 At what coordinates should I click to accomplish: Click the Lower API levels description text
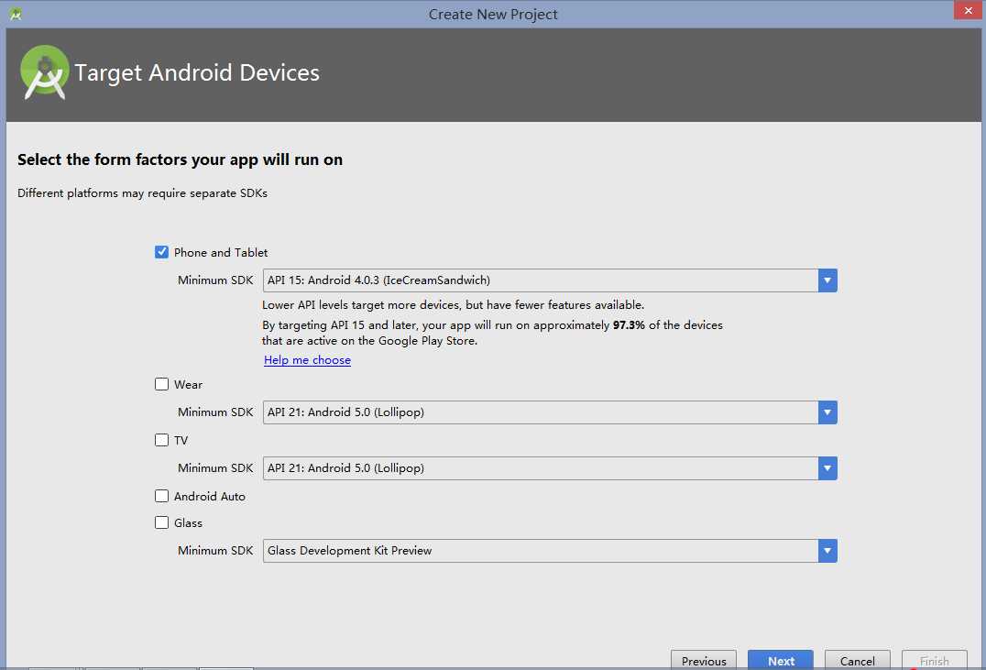[453, 305]
